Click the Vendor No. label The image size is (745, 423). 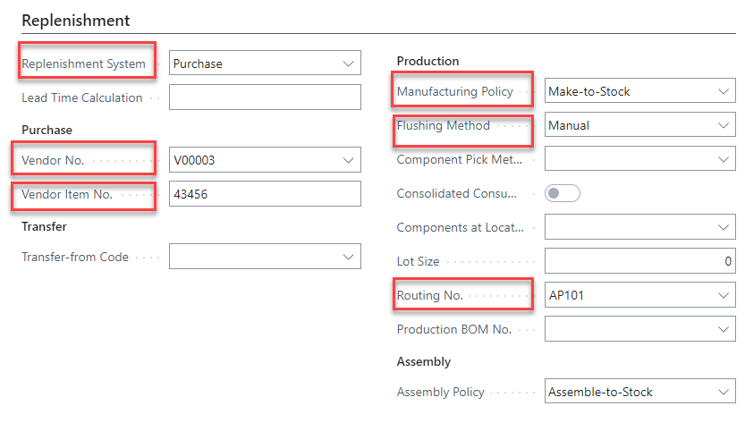point(53,160)
